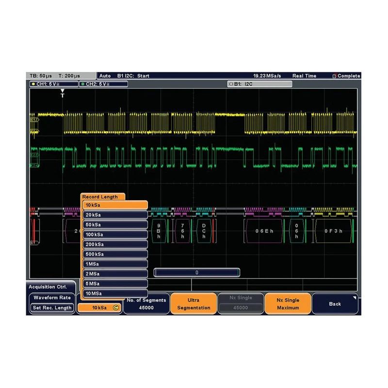Click CH1: 5 V channel label
Viewport: 388px width, 388px height.
(x=54, y=84)
